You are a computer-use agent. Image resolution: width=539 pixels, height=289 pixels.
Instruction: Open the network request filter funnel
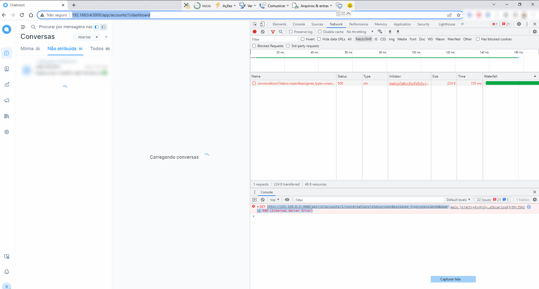[x=273, y=31]
